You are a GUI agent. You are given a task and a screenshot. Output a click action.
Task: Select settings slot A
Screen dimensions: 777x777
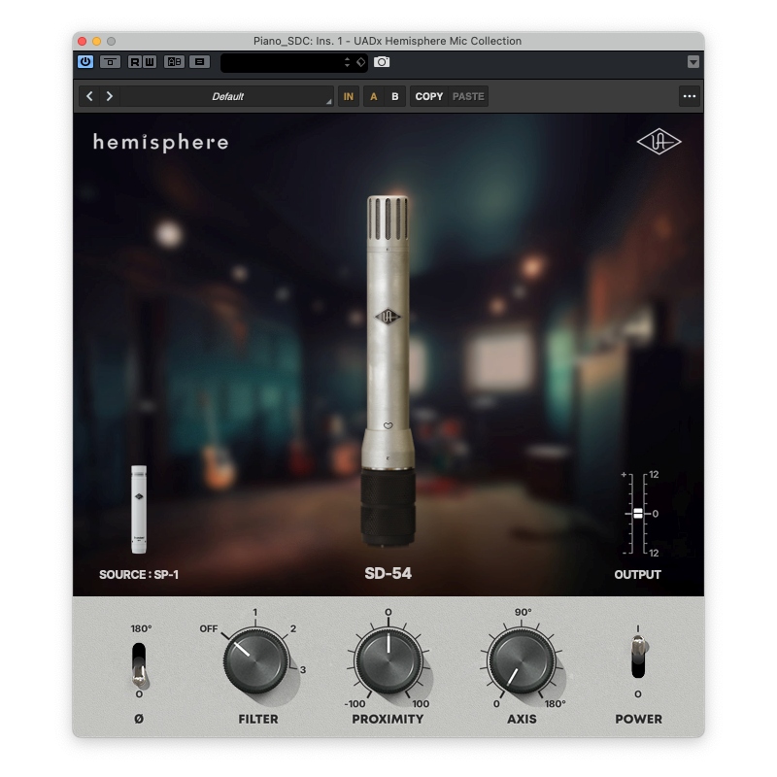374,96
